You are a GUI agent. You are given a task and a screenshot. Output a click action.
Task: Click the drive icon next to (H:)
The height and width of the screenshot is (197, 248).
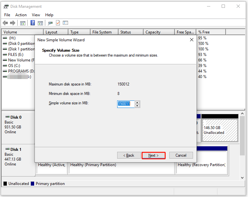pyautogui.click(x=5, y=38)
